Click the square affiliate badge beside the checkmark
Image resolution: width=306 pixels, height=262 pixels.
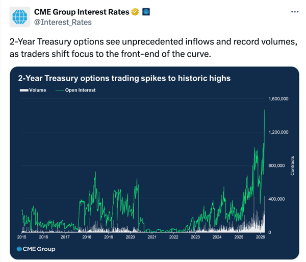[146, 12]
